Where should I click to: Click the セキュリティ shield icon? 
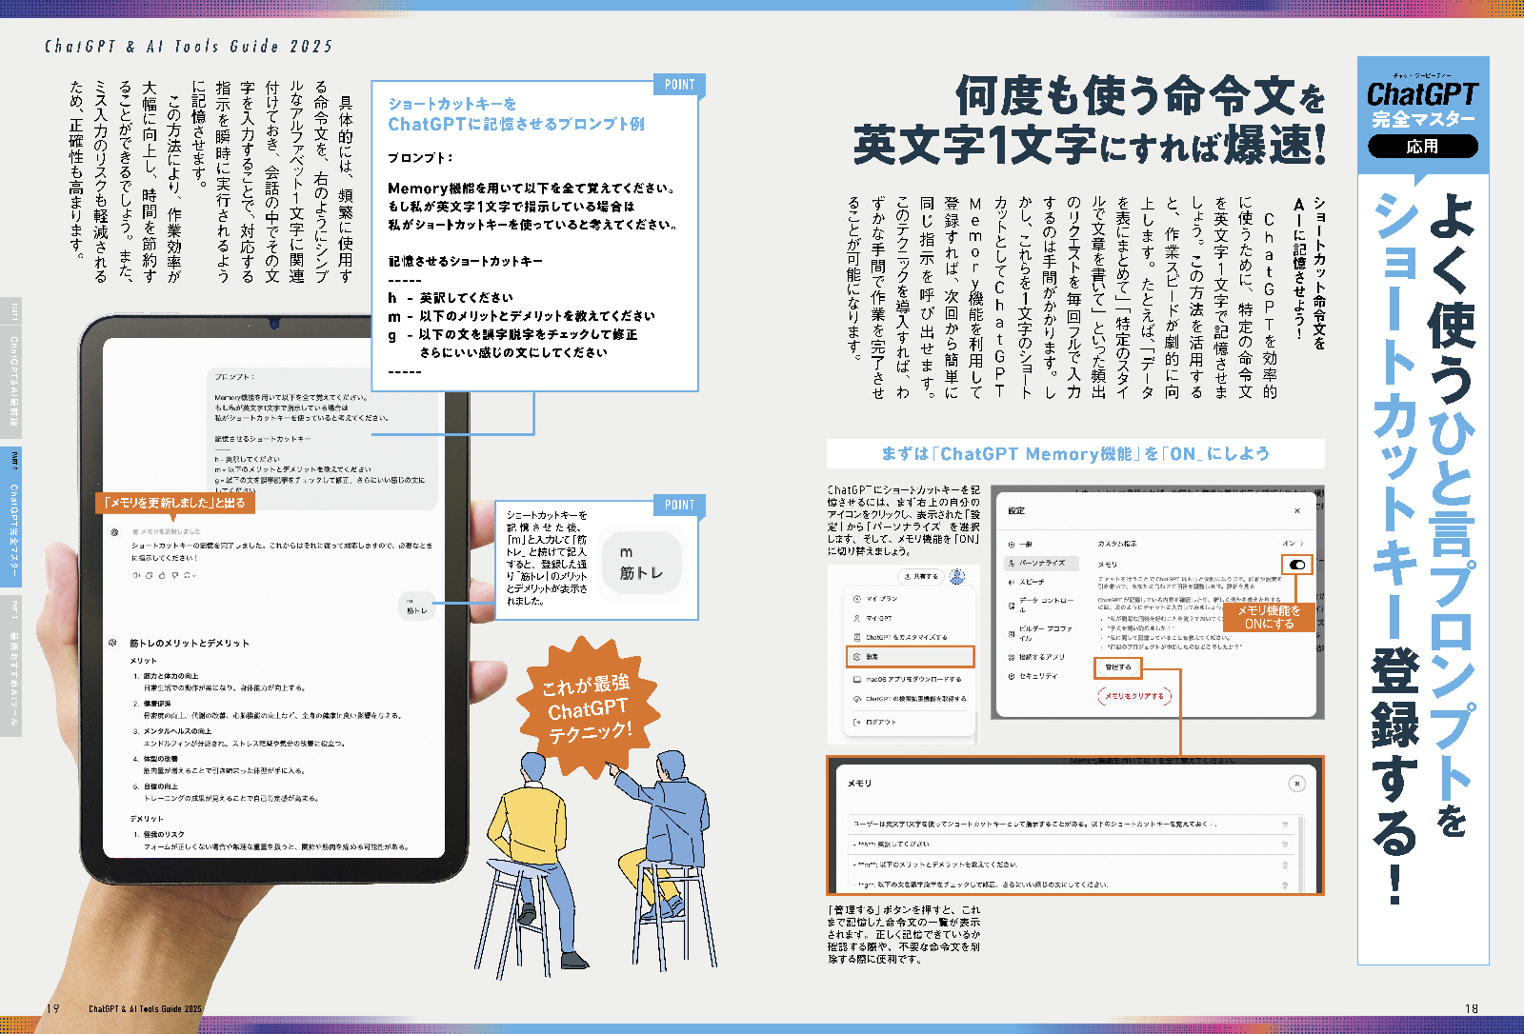(1012, 676)
